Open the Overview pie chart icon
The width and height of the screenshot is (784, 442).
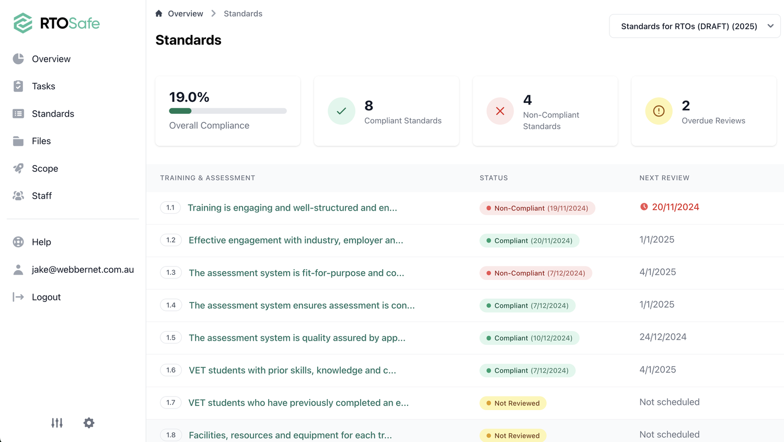(18, 59)
